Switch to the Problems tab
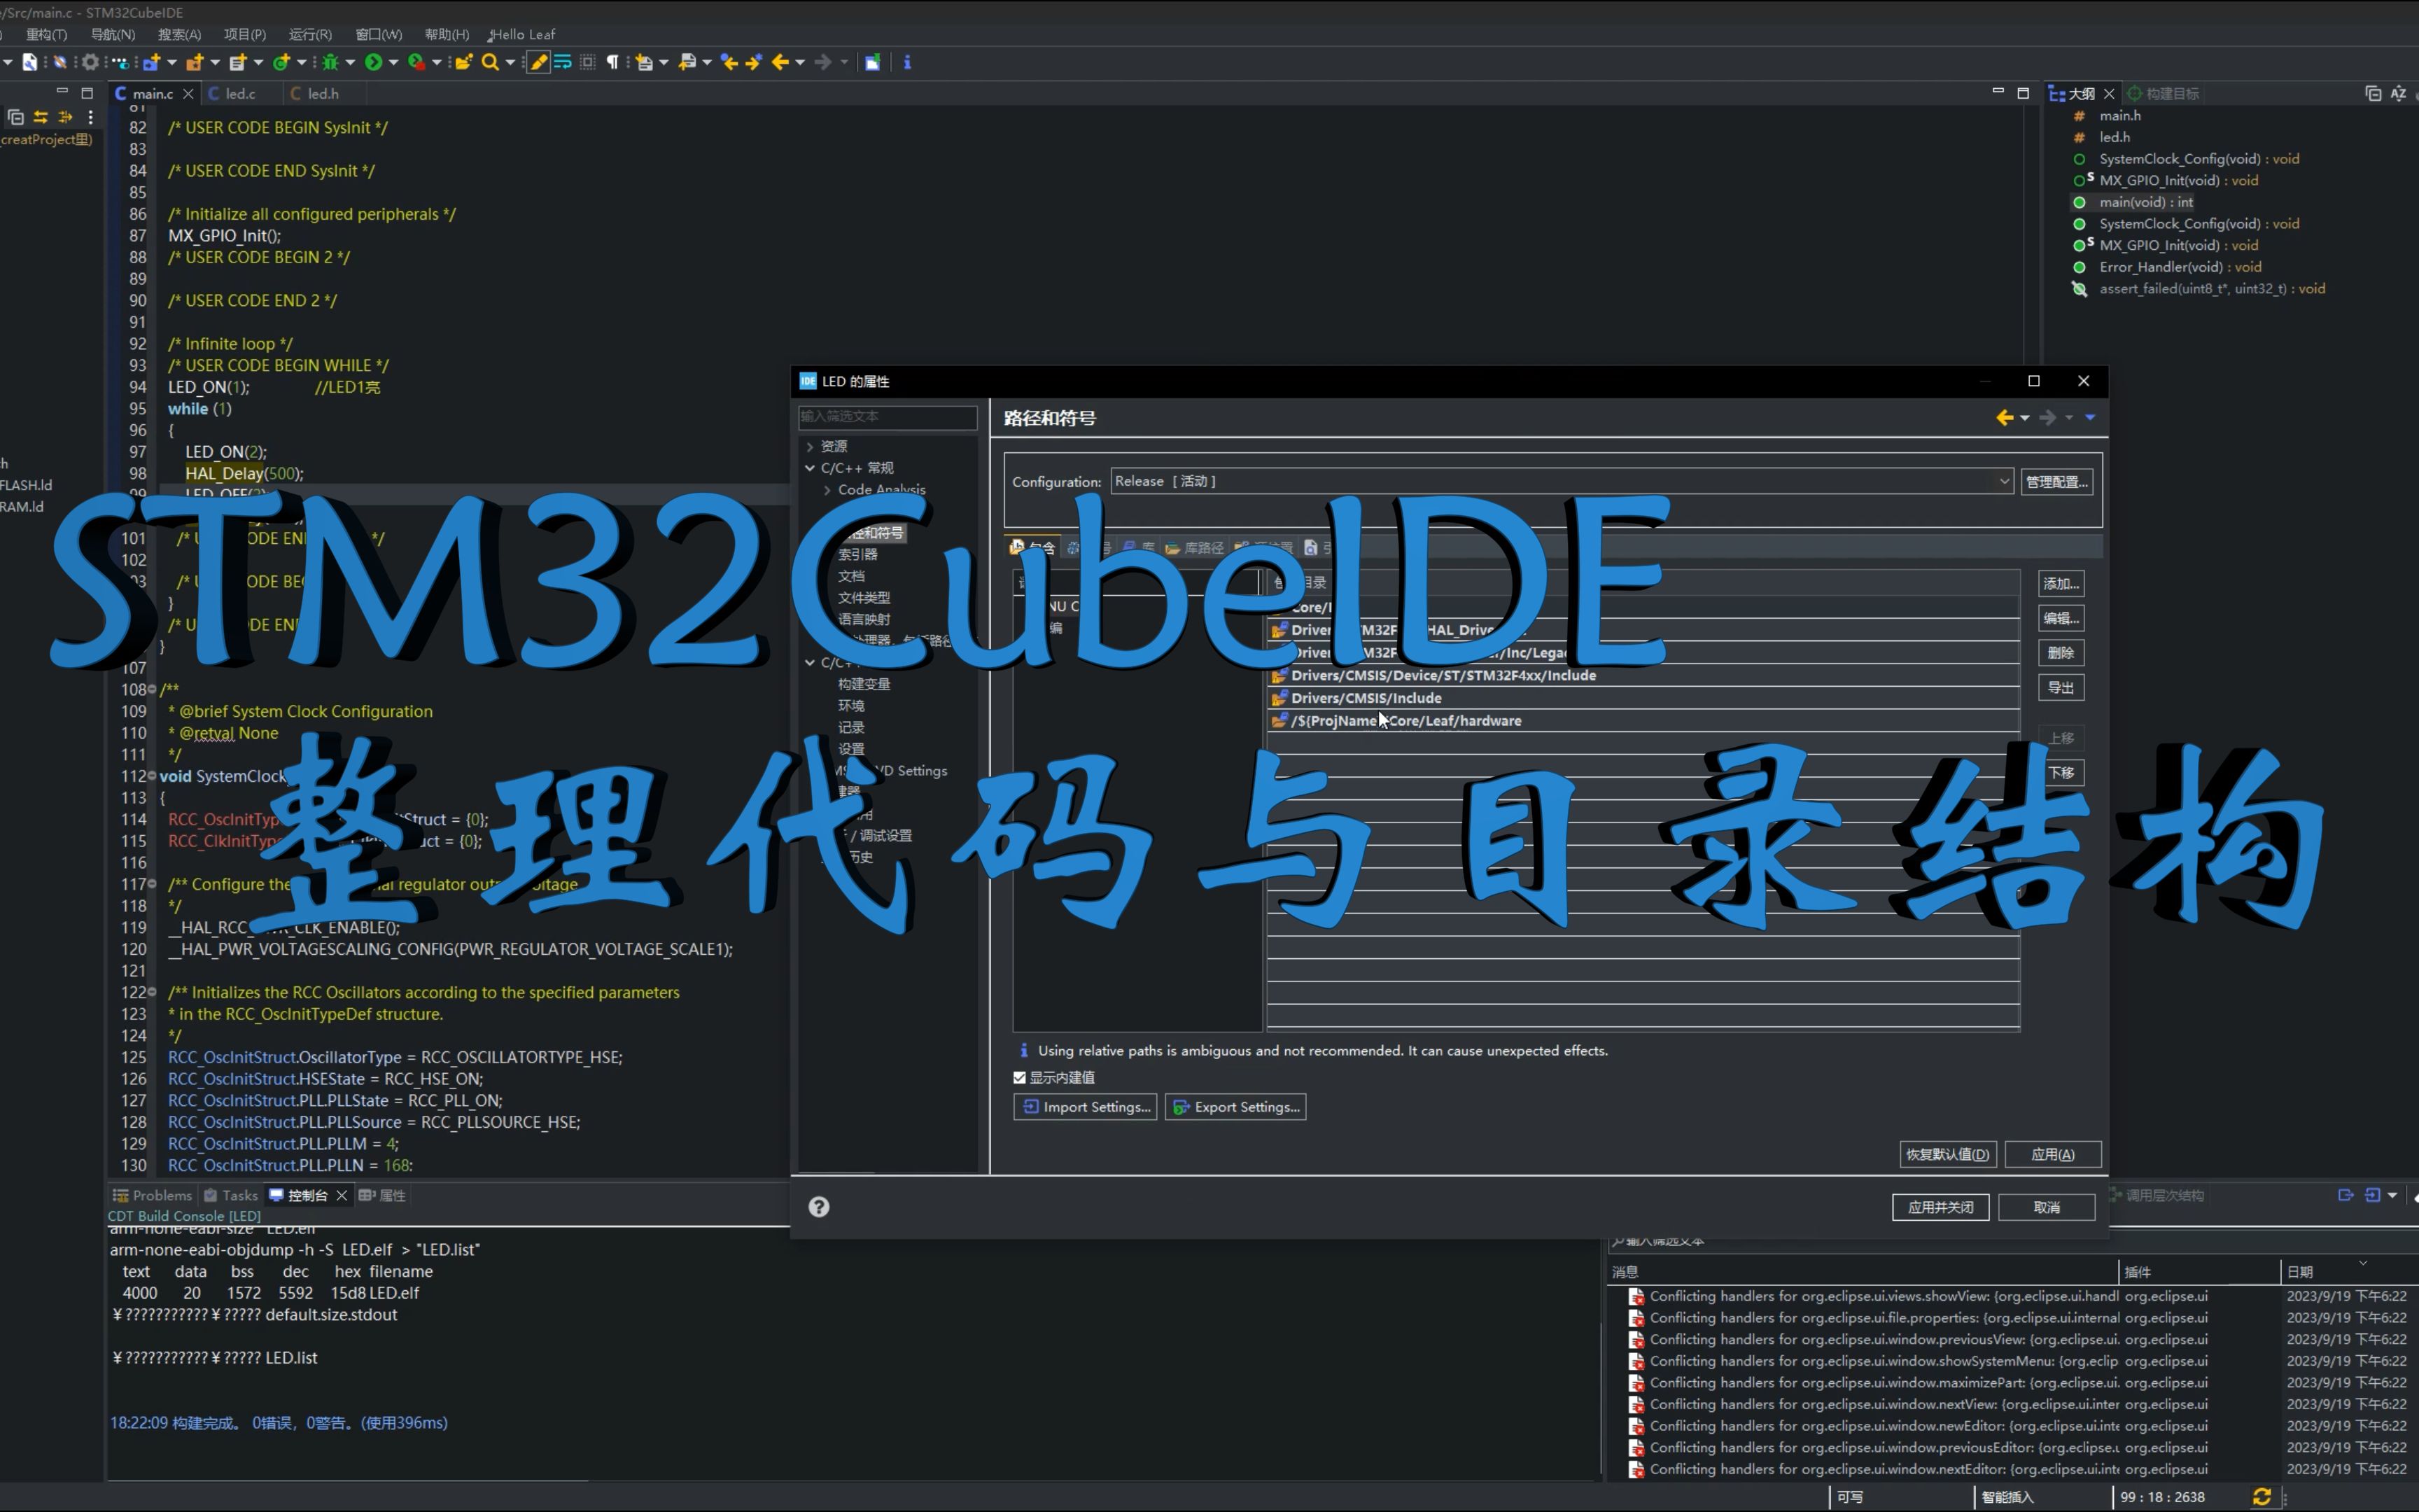 (152, 1195)
